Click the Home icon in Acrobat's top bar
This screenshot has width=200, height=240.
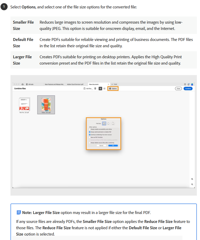pos(23,84)
